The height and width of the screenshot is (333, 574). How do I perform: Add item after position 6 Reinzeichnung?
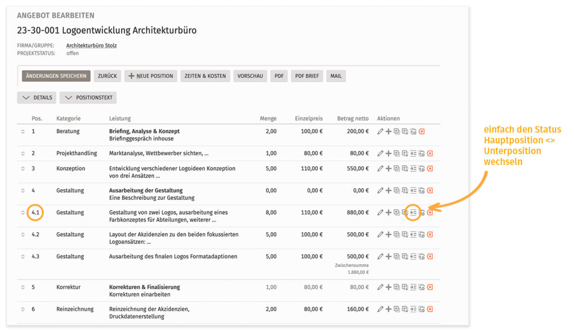tap(388, 309)
